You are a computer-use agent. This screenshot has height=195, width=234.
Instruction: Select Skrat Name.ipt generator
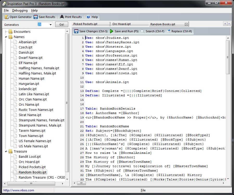coord(30,115)
